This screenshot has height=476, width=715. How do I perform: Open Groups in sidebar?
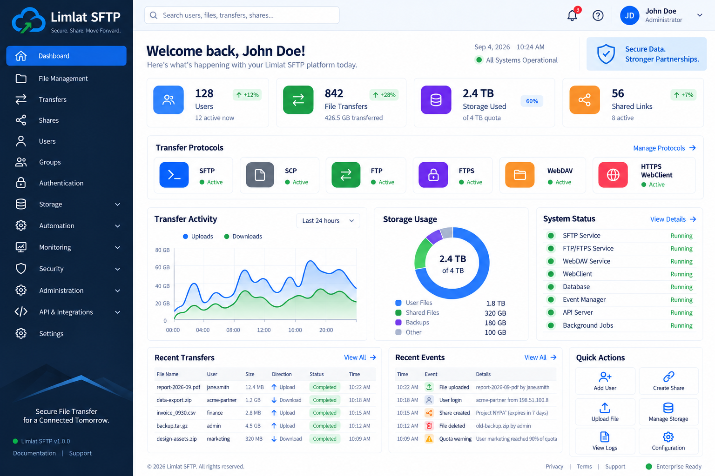66,162
